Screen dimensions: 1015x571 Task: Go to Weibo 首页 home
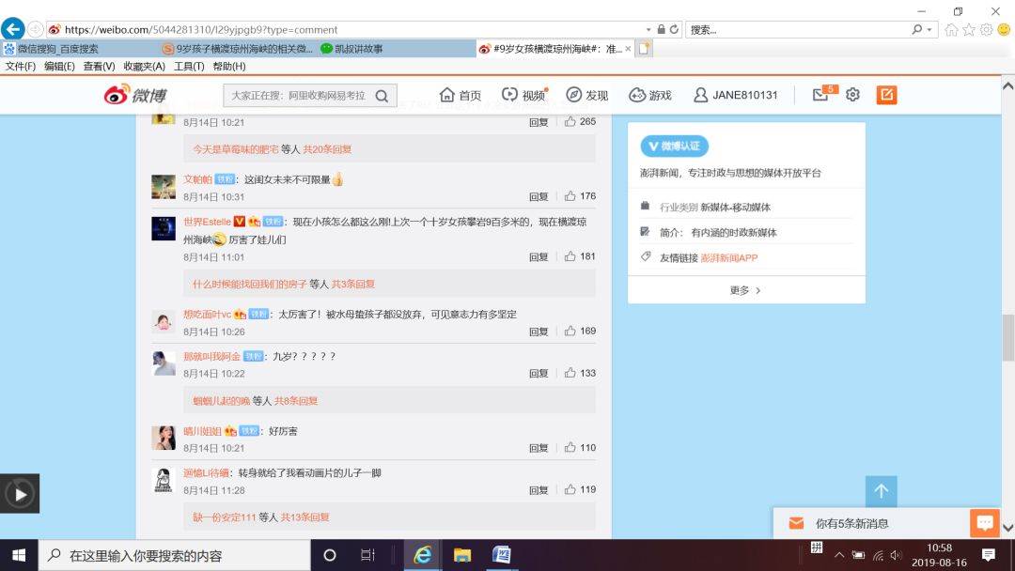click(461, 95)
